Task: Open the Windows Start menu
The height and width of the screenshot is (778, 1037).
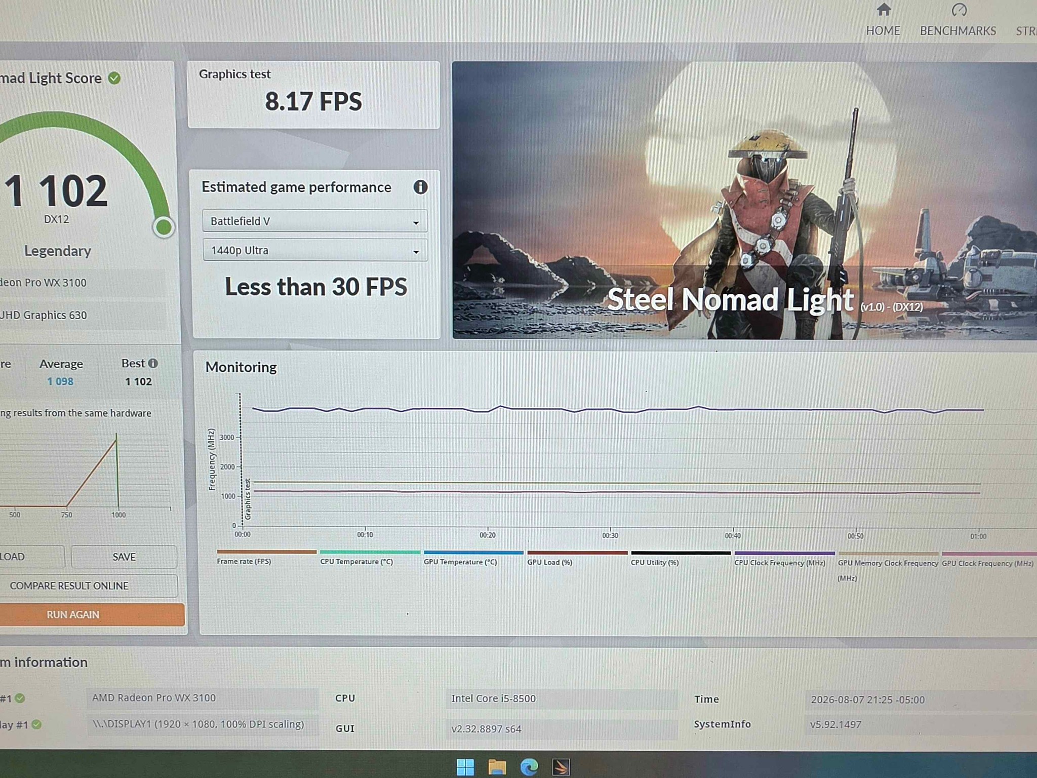Action: [465, 767]
